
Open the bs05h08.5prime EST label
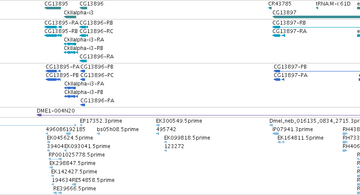click(118, 129)
